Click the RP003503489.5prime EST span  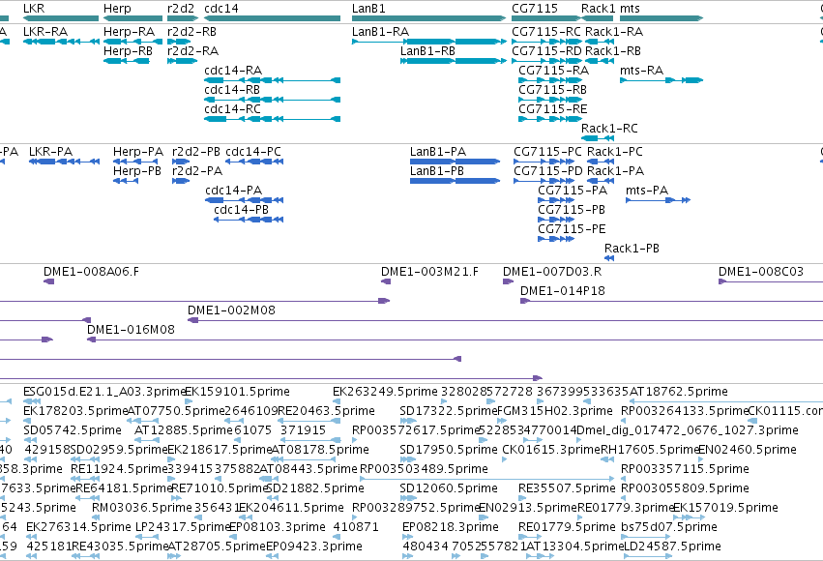tap(487, 479)
